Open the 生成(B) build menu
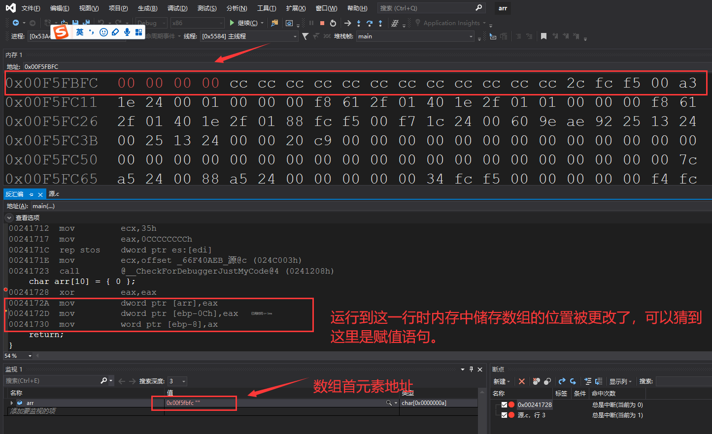This screenshot has height=434, width=712. (x=148, y=8)
